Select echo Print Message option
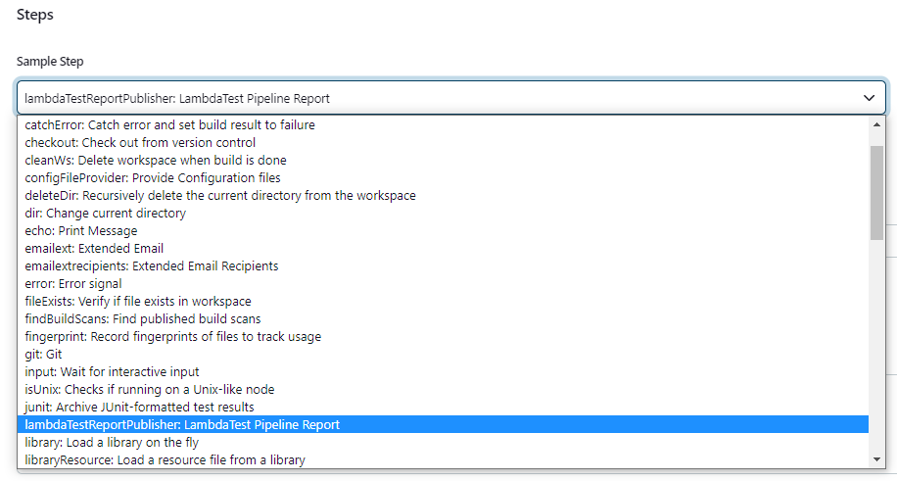The height and width of the screenshot is (481, 897). tap(81, 230)
